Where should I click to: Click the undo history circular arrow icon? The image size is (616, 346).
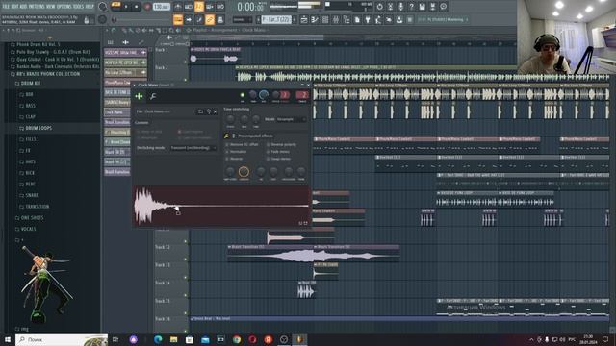click(x=379, y=7)
